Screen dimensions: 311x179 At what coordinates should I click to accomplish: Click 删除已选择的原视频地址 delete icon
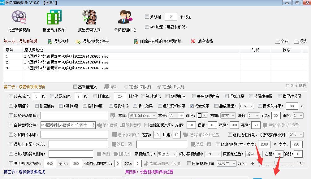click(x=136, y=41)
